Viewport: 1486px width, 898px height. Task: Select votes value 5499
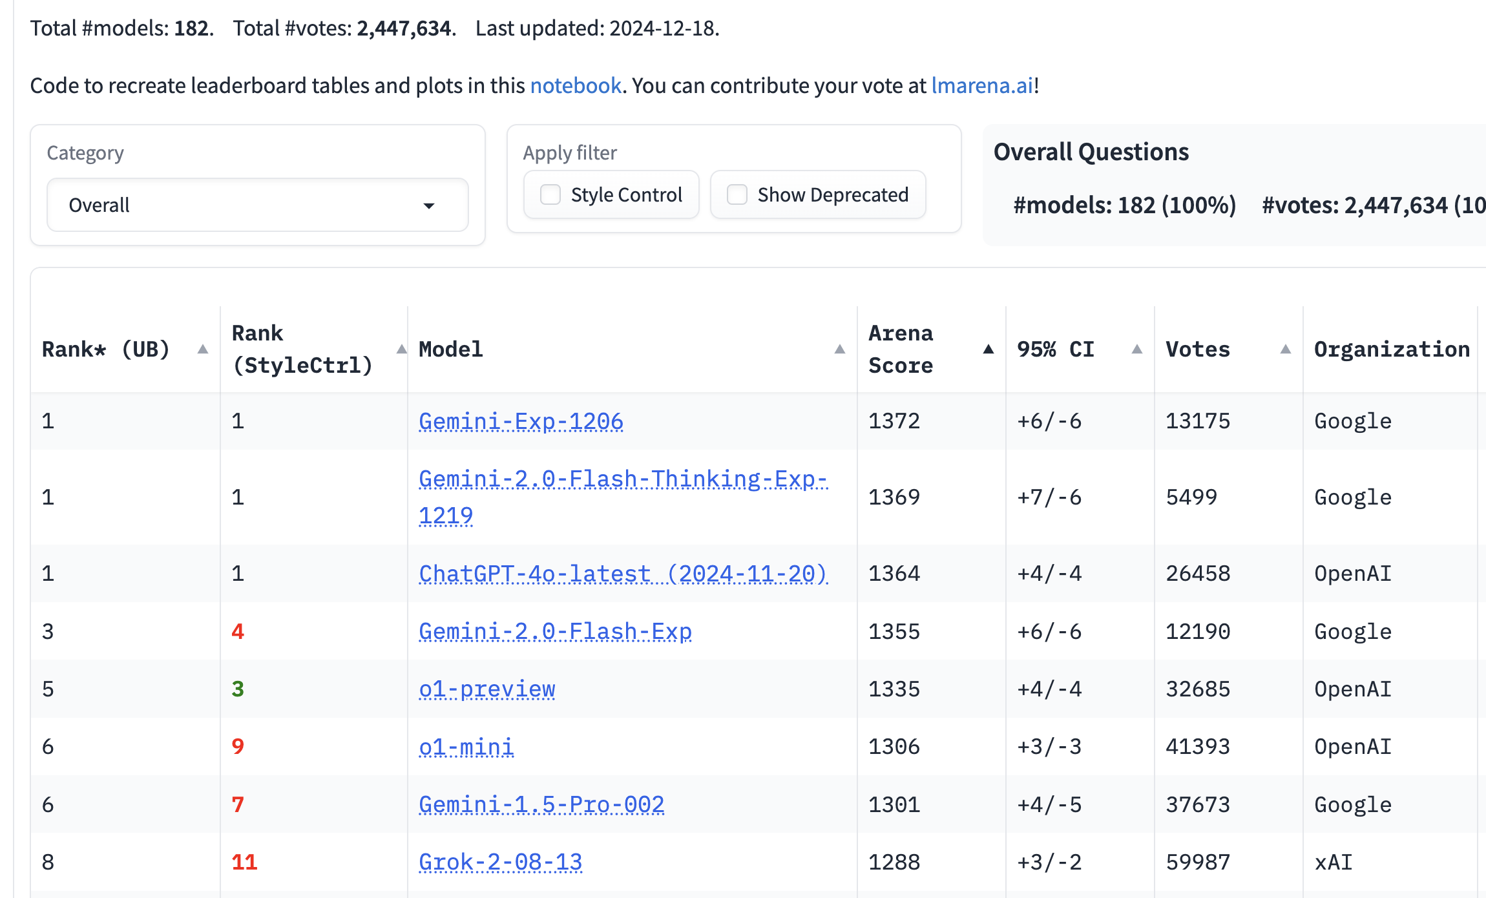(x=1191, y=497)
